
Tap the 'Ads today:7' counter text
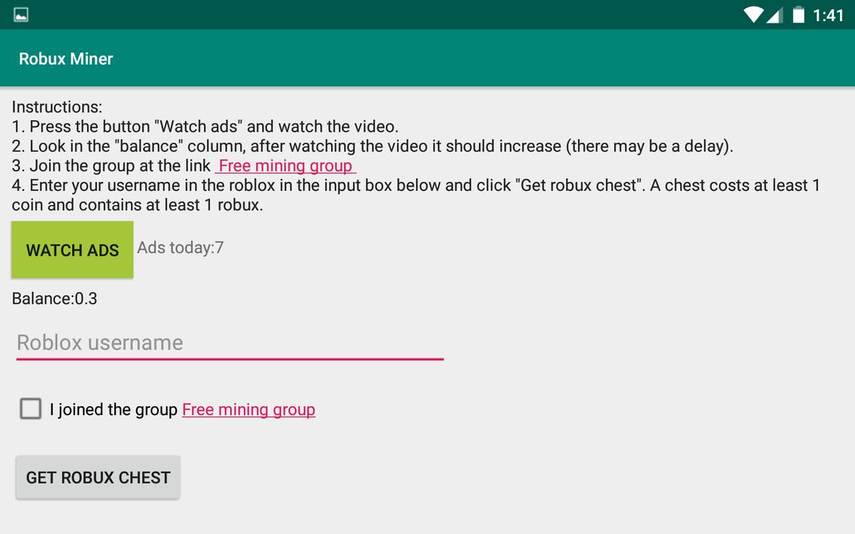coord(181,248)
